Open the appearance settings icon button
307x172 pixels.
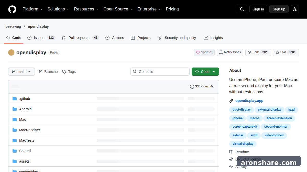click(x=295, y=9)
